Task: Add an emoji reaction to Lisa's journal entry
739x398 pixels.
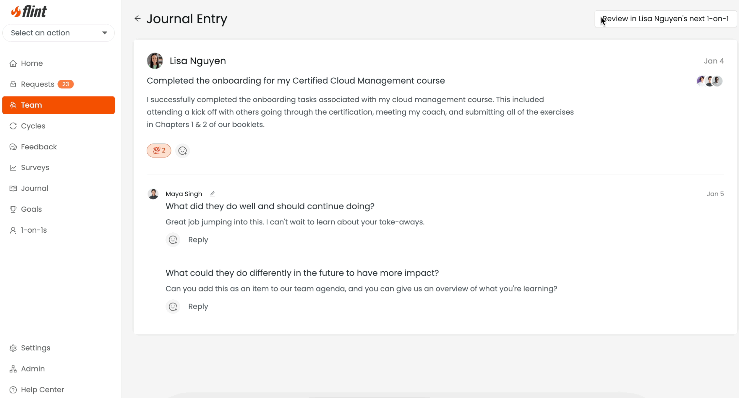Action: click(x=183, y=151)
